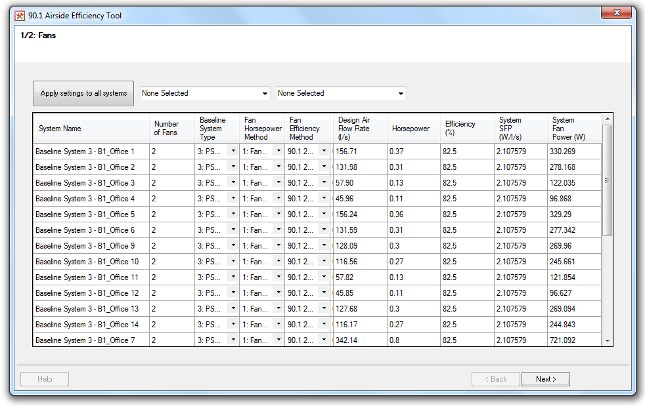This screenshot has width=645, height=406.
Task: Open Fan Efficiency Method dropdown for B1_Office 6
Action: click(324, 230)
